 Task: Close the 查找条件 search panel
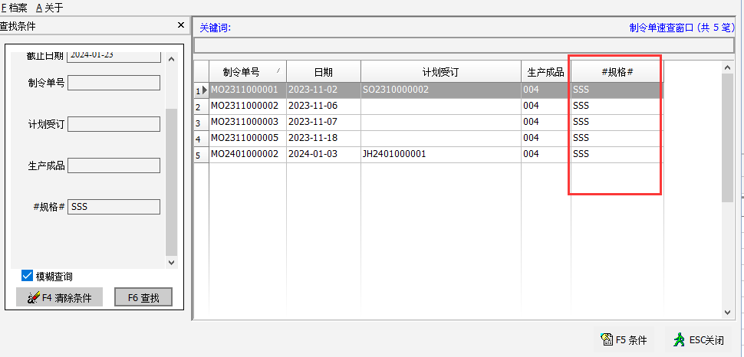(x=181, y=26)
